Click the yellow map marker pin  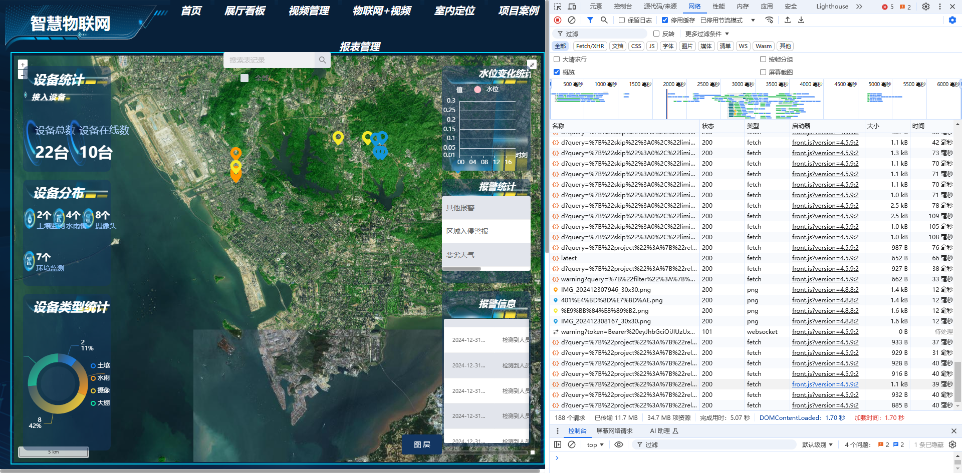338,137
